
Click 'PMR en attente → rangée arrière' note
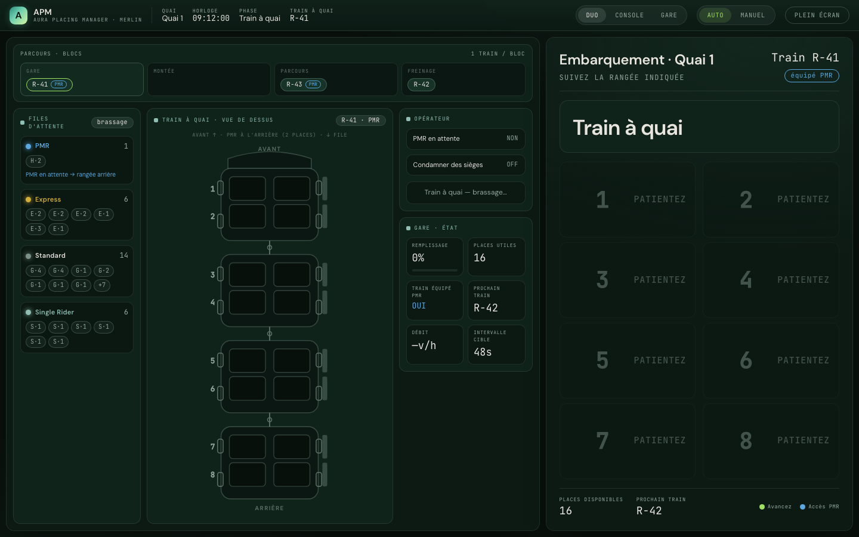70,175
